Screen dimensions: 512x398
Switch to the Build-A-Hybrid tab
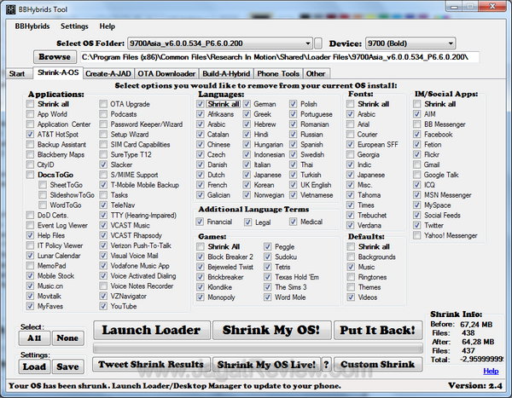[x=226, y=74]
